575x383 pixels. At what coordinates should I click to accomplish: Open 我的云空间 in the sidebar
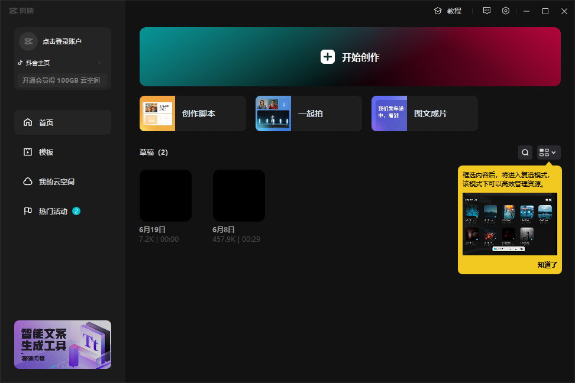[63, 181]
